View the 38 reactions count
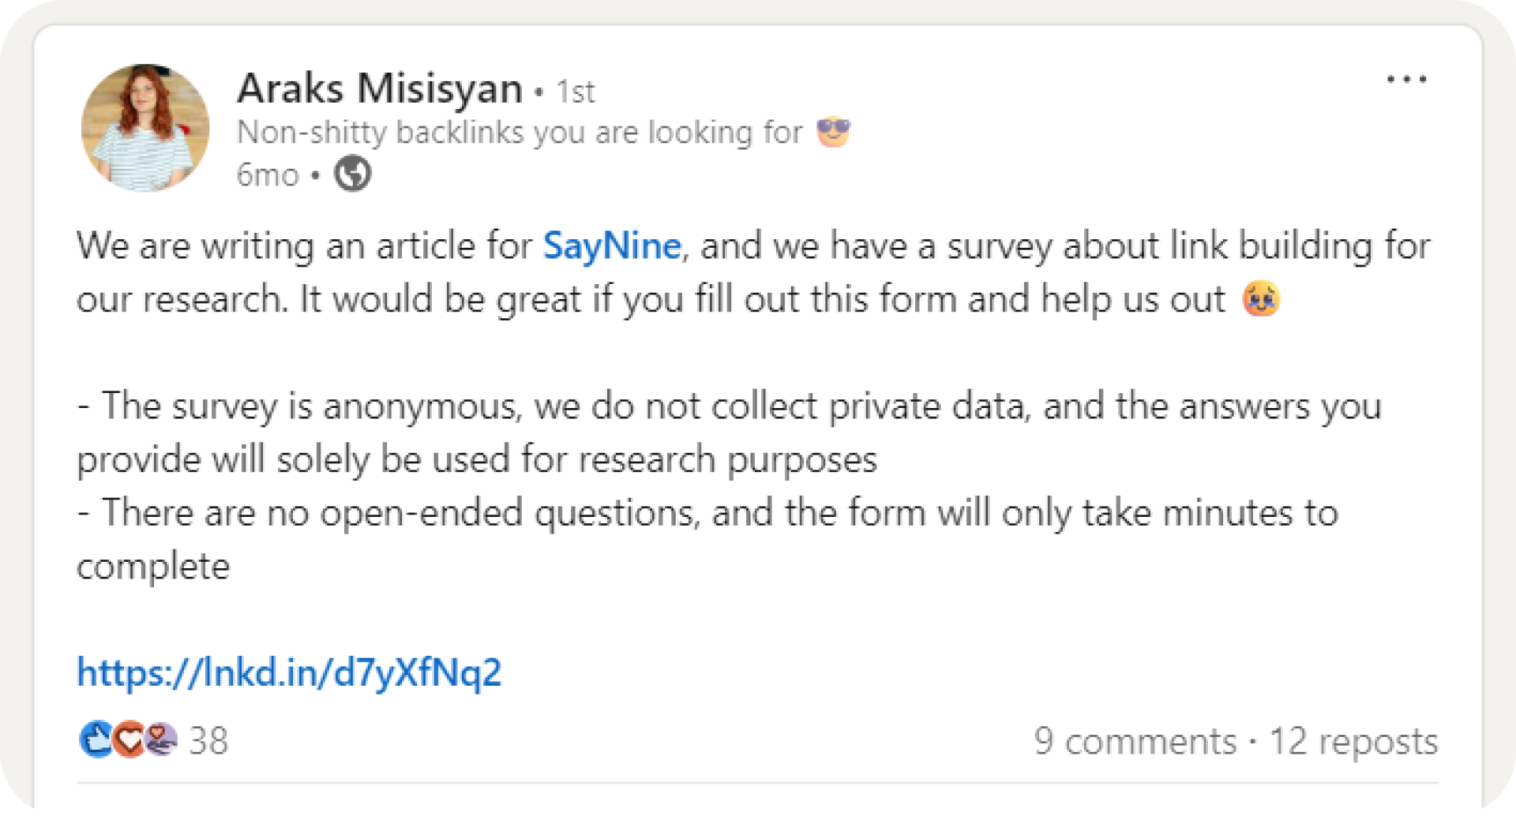 (x=208, y=741)
